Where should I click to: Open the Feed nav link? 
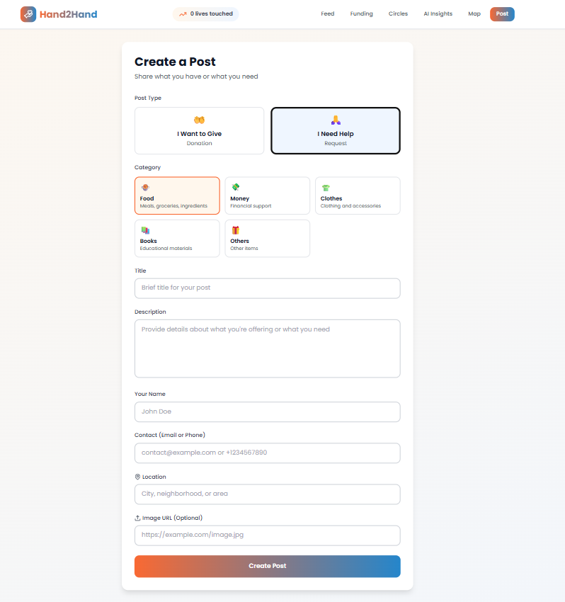coord(327,14)
